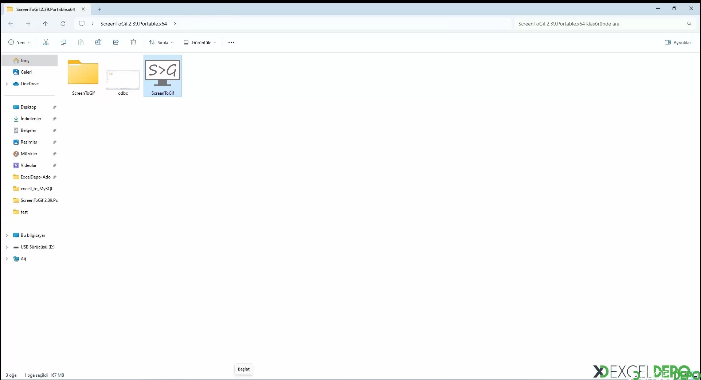The image size is (701, 380).
Task: Open the Sırala sort dropdown
Action: pyautogui.click(x=161, y=43)
